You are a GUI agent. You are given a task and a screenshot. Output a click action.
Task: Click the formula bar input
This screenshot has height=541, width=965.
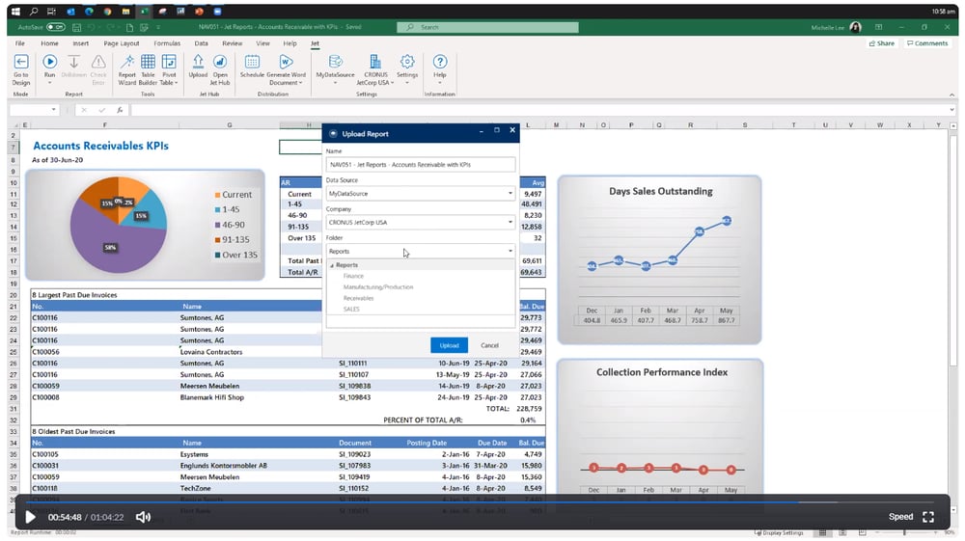(x=539, y=110)
